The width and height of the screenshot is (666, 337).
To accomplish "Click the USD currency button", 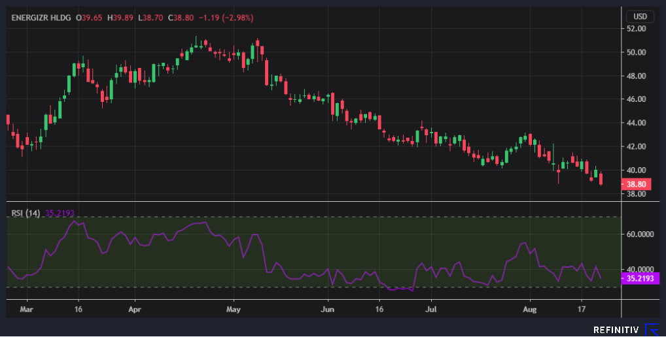I will click(640, 16).
